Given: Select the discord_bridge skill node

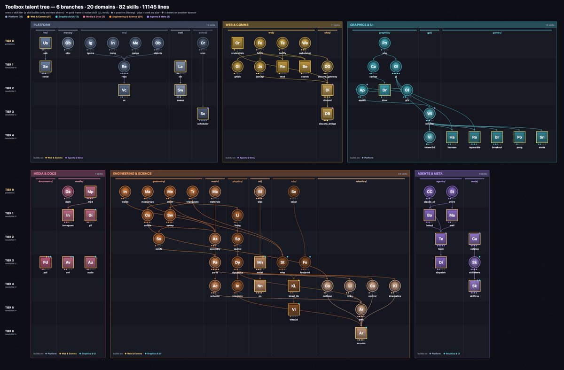Looking at the screenshot, I should tap(328, 114).
